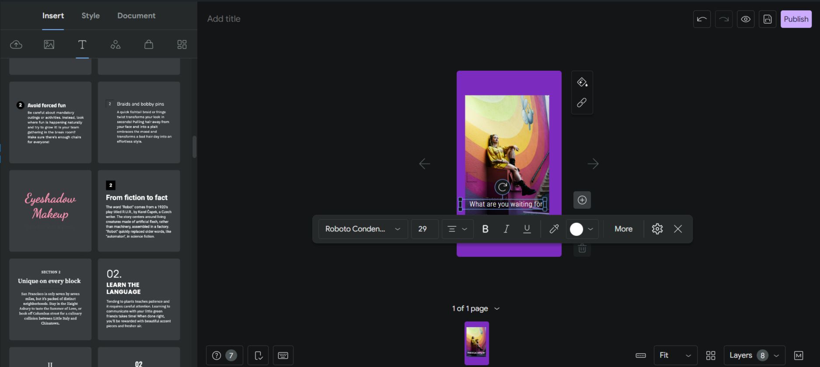Insert the From fiction to fact template
The width and height of the screenshot is (820, 367).
(139, 211)
